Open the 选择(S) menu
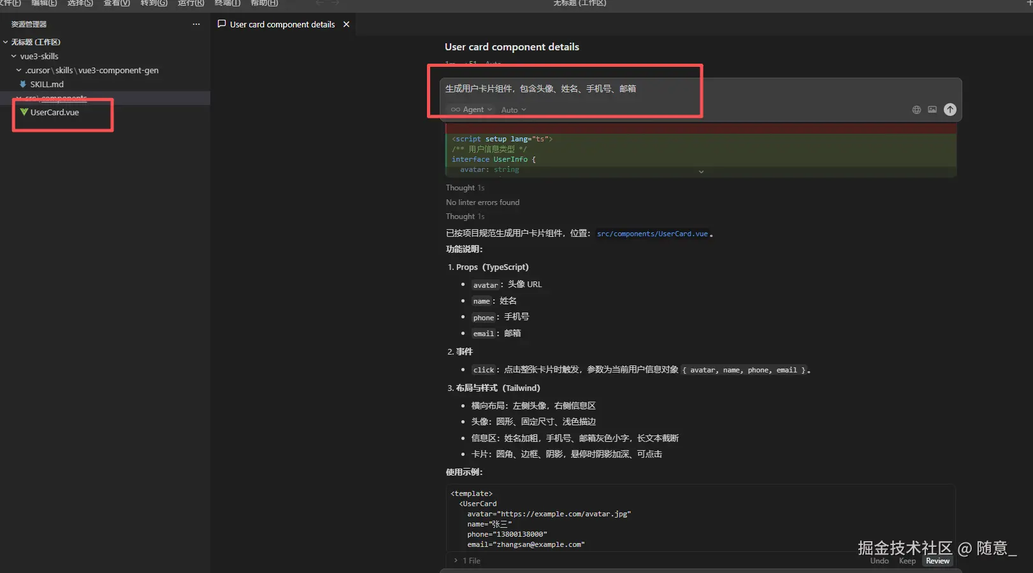The height and width of the screenshot is (573, 1033). pyautogui.click(x=80, y=3)
